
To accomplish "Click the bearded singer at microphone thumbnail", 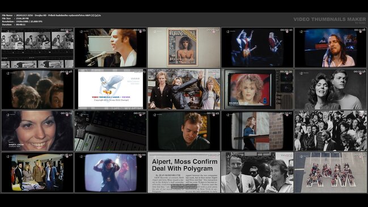I will [x=331, y=48].
